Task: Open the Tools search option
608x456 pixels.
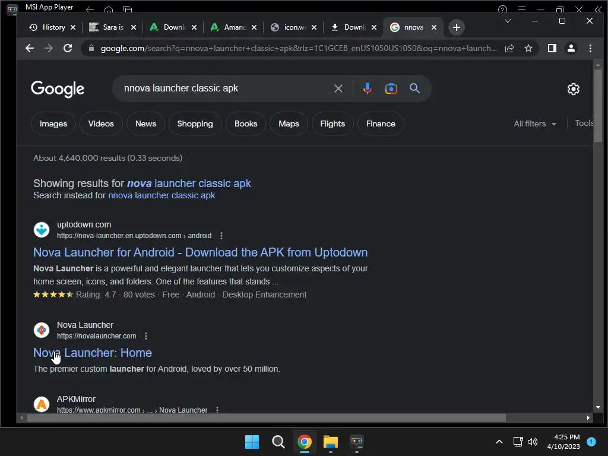Action: pyautogui.click(x=584, y=123)
